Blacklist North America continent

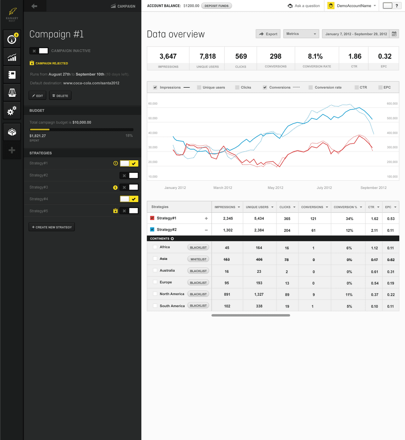[x=198, y=294]
